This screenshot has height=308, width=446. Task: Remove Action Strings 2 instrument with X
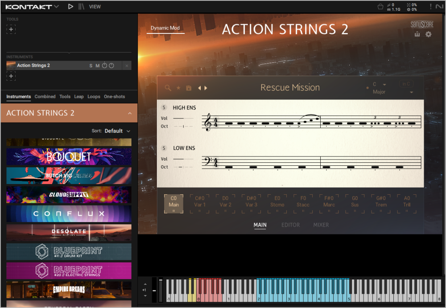[x=127, y=66]
